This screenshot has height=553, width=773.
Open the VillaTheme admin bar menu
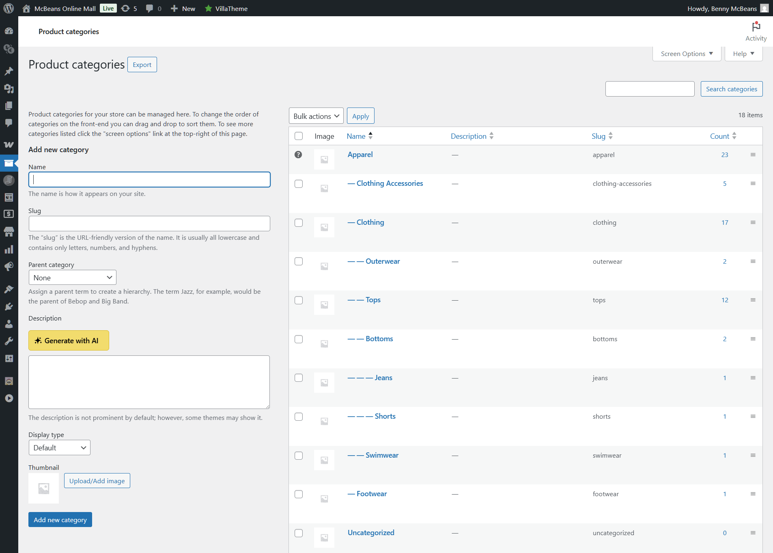[226, 8]
